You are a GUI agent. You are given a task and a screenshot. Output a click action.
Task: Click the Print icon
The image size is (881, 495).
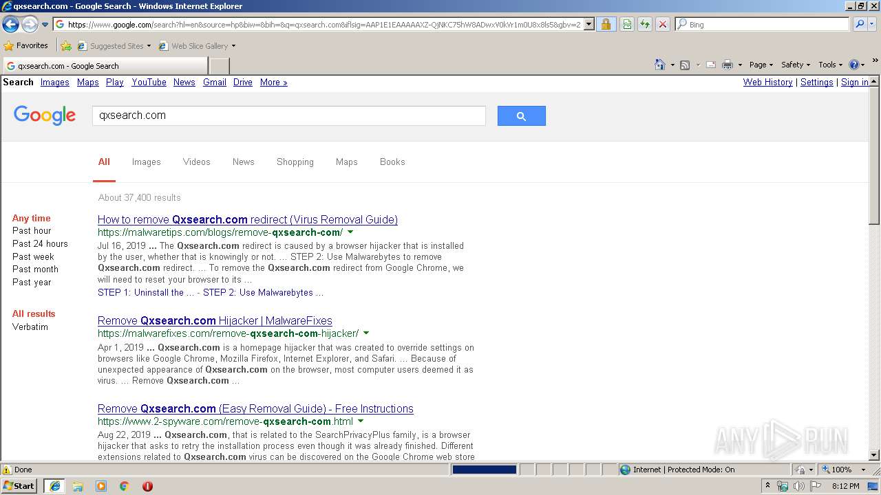(727, 65)
